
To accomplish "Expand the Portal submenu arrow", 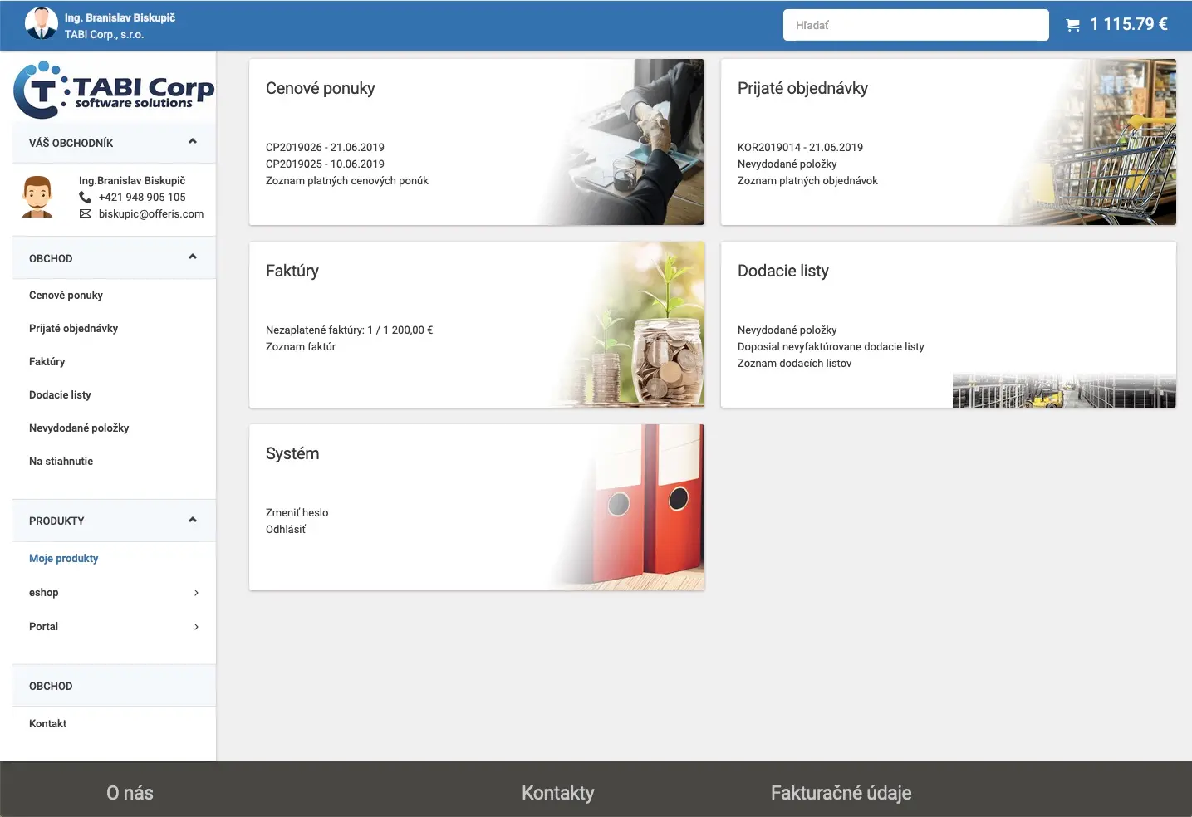I will [196, 627].
